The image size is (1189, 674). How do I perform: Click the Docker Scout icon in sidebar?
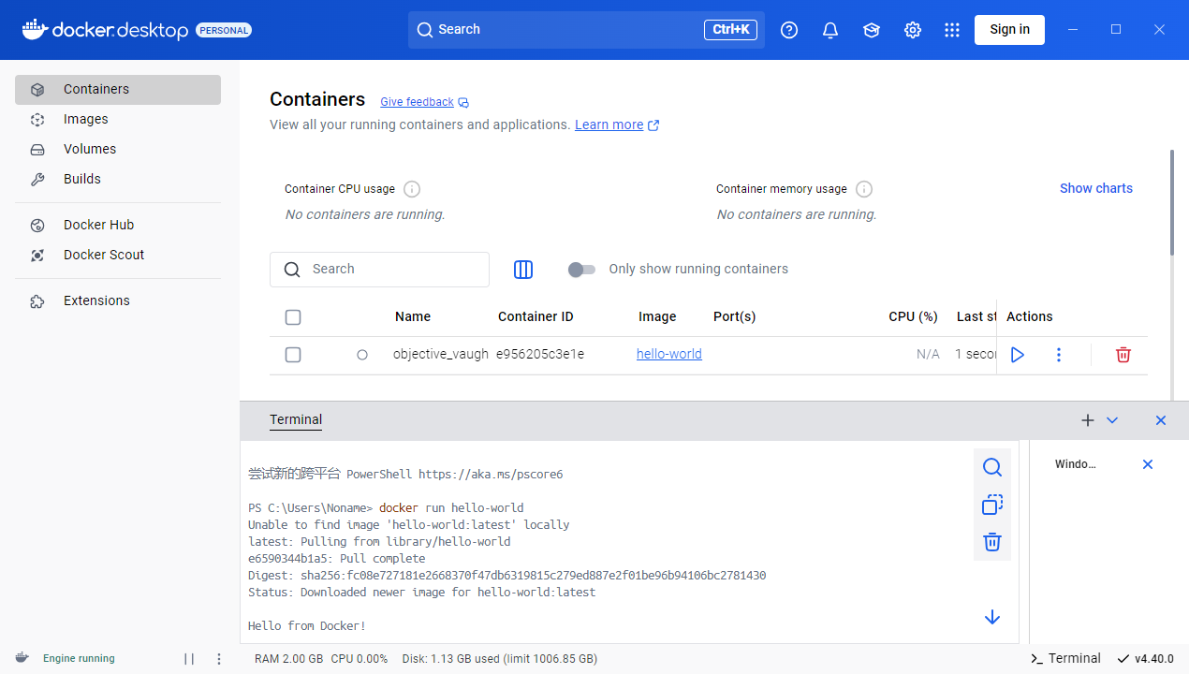pos(37,256)
